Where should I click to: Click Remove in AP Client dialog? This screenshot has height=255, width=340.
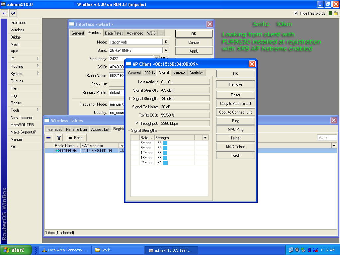(x=235, y=84)
